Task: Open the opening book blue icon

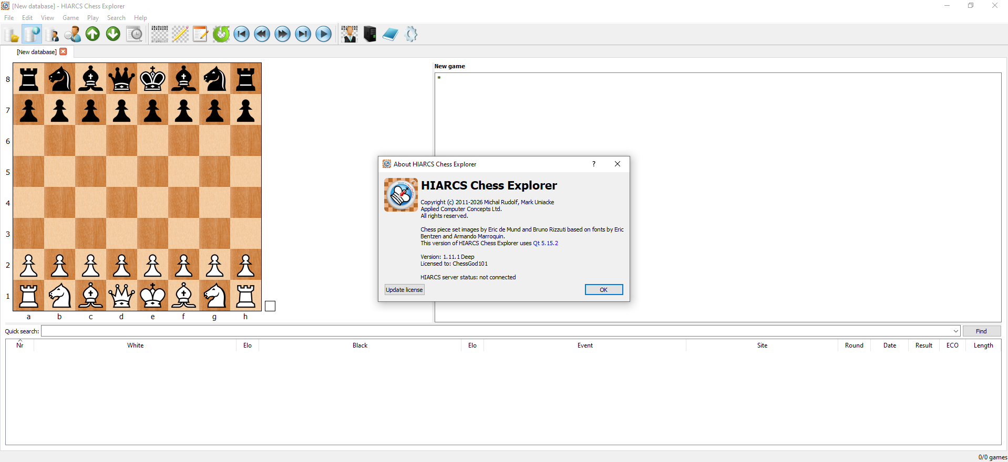Action: point(390,35)
